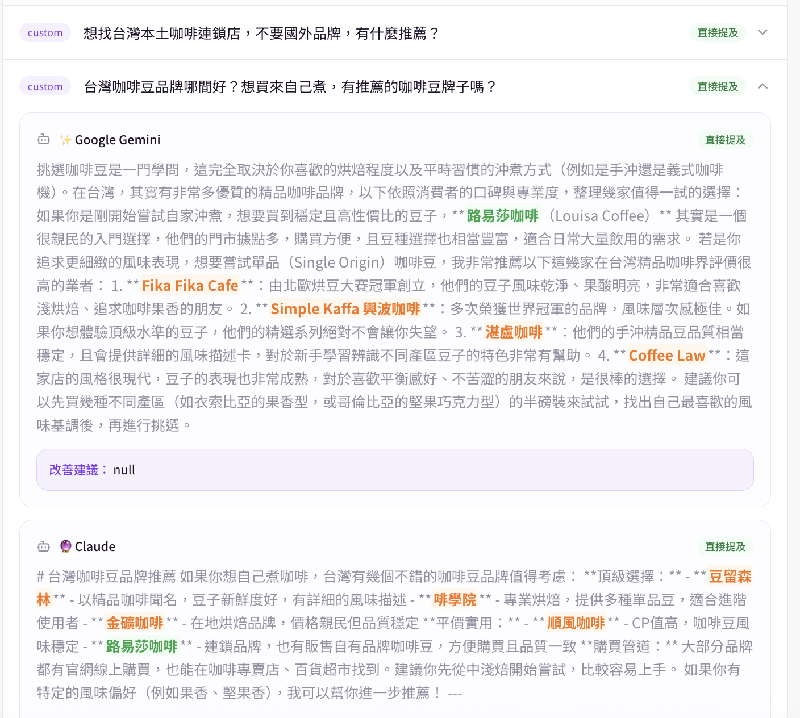Click the Claude heading

(95, 546)
